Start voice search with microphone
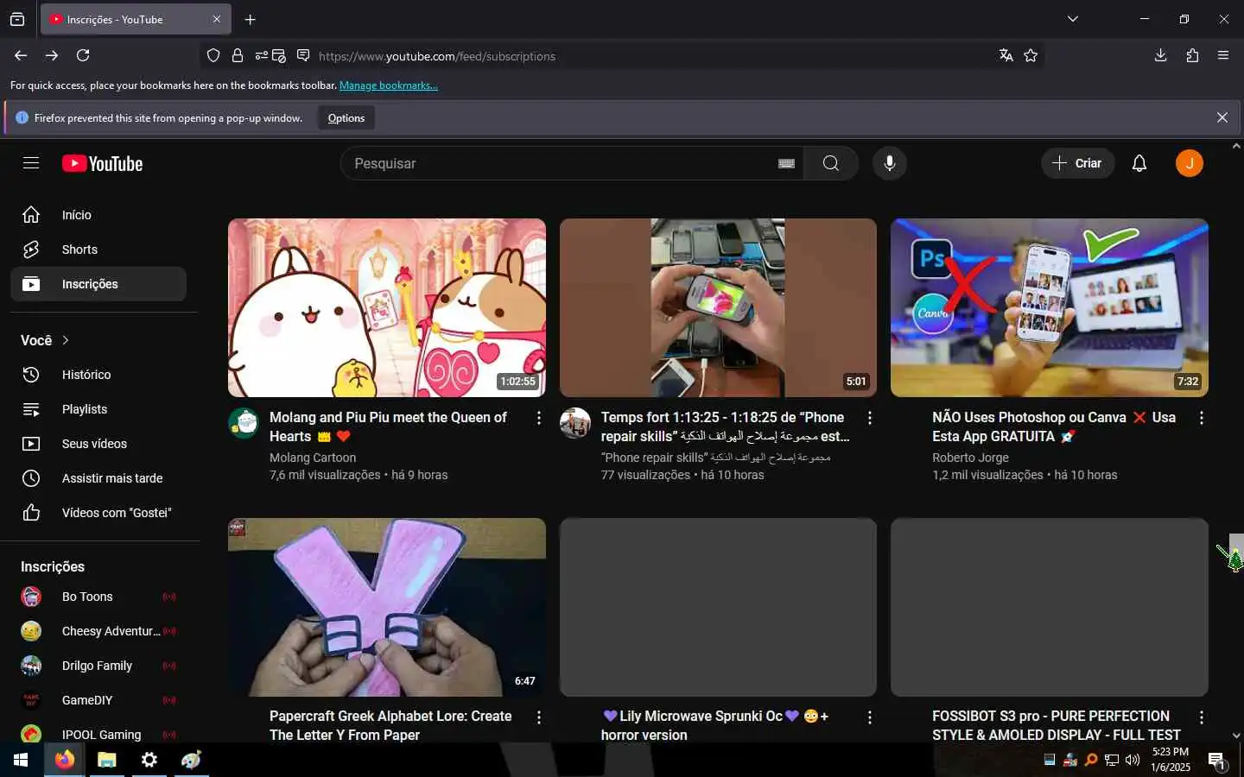Image resolution: width=1244 pixels, height=777 pixels. (889, 163)
